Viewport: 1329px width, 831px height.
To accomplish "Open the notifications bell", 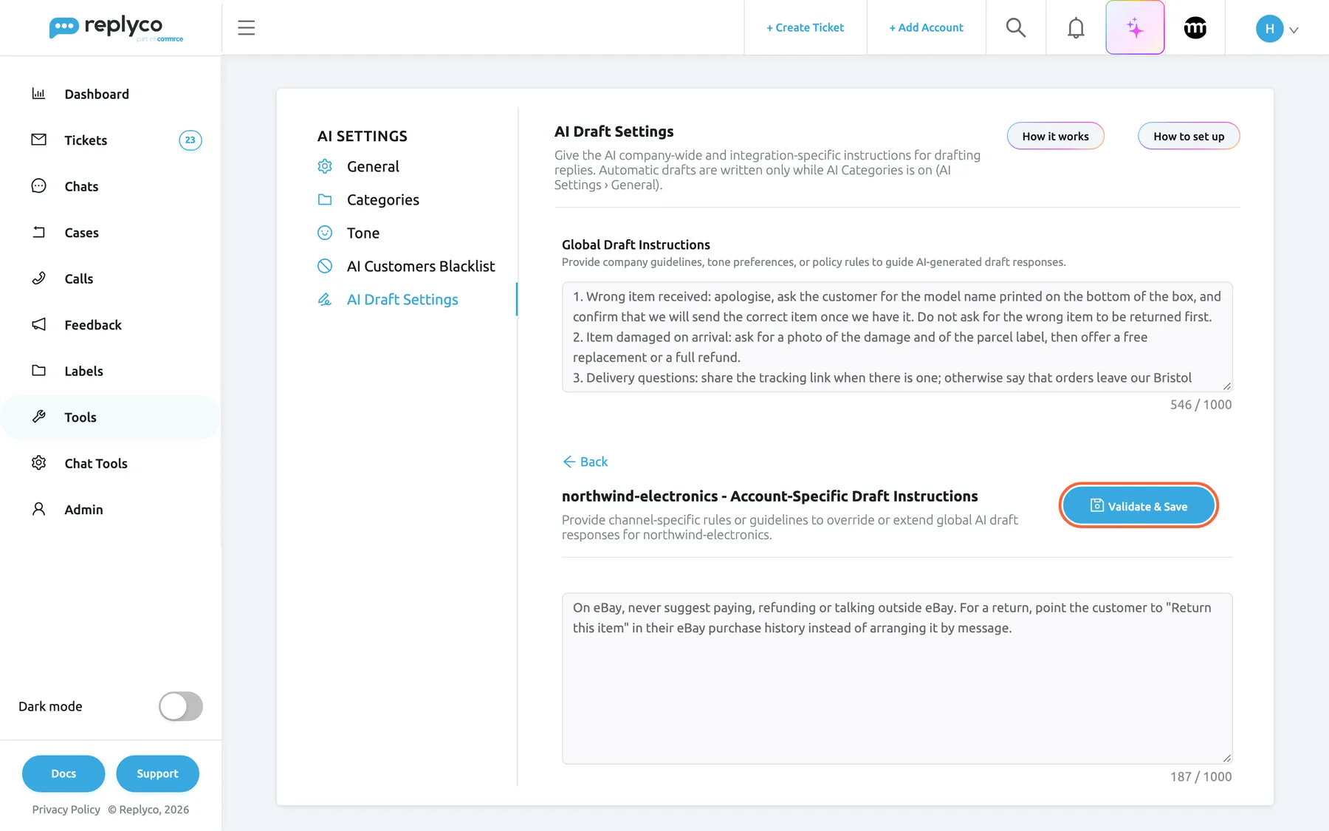I will tap(1076, 28).
